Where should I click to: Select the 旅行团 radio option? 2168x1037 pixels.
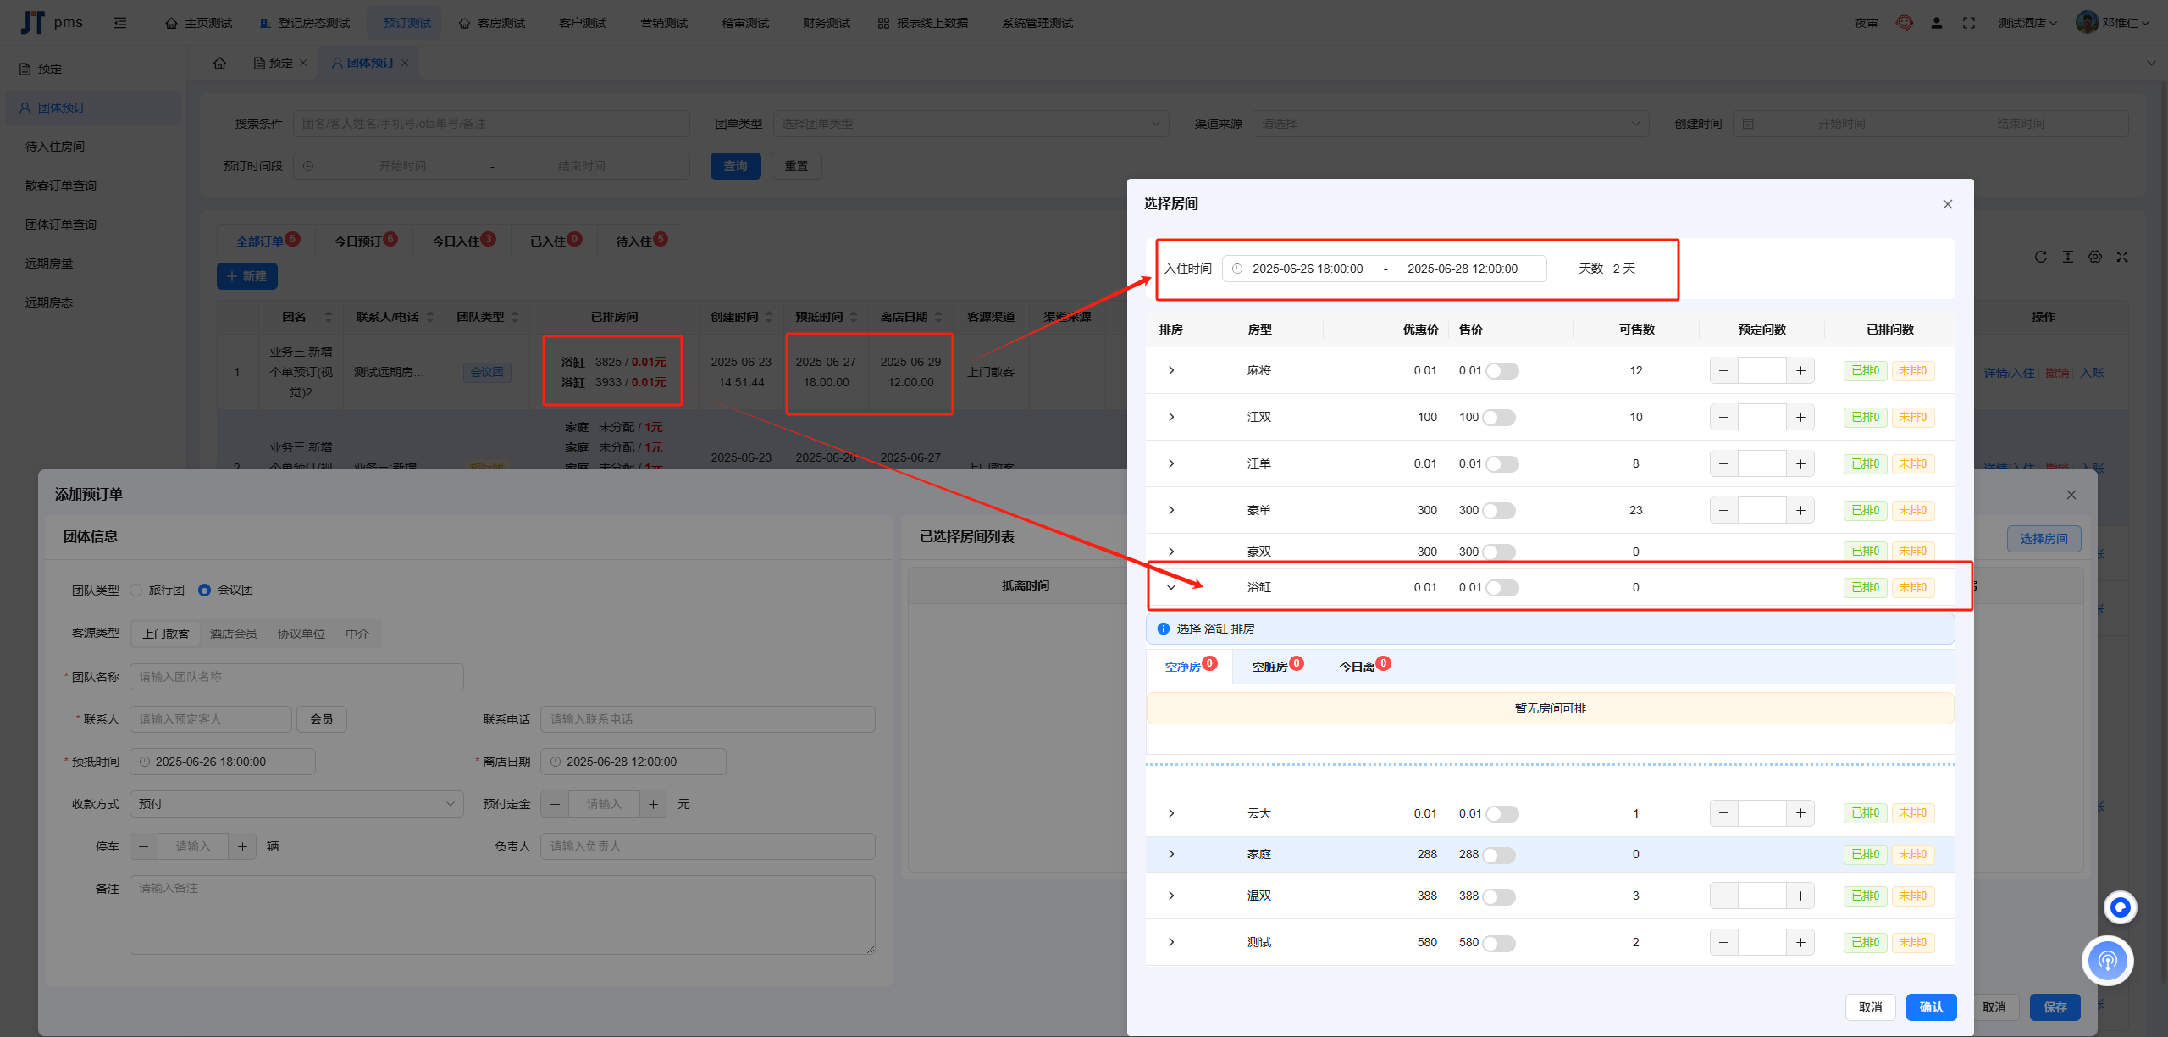136,590
